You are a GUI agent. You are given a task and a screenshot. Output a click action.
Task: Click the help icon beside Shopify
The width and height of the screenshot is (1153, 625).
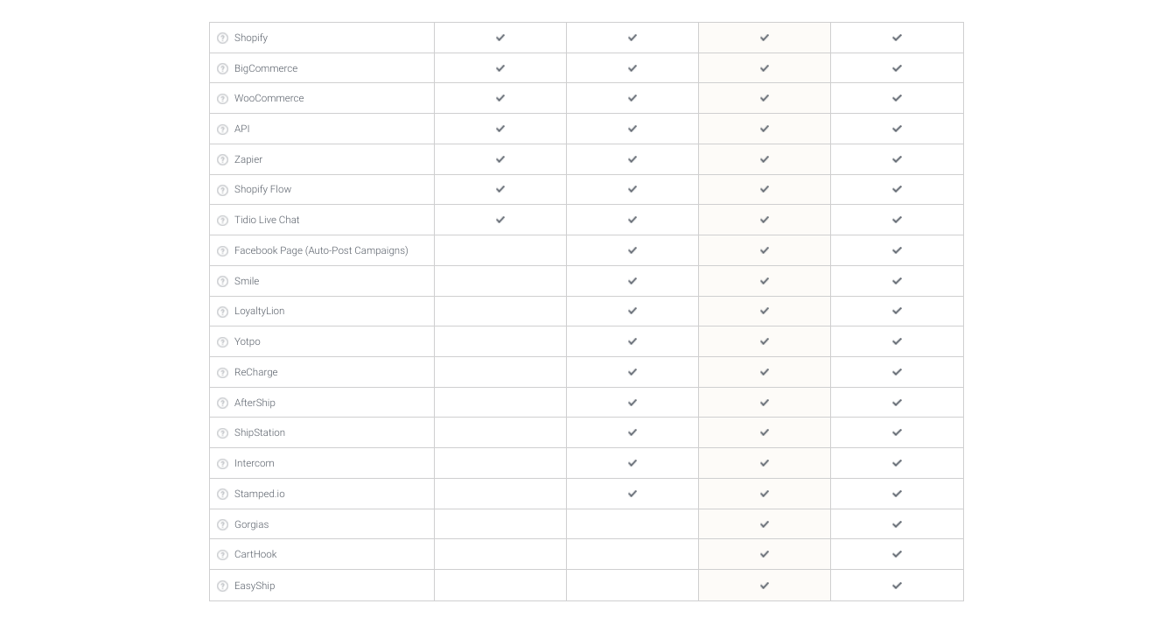pos(222,39)
